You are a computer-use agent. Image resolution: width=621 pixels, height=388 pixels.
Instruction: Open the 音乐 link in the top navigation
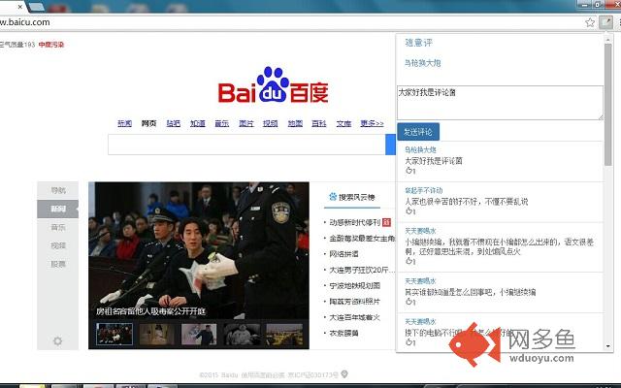click(x=222, y=123)
